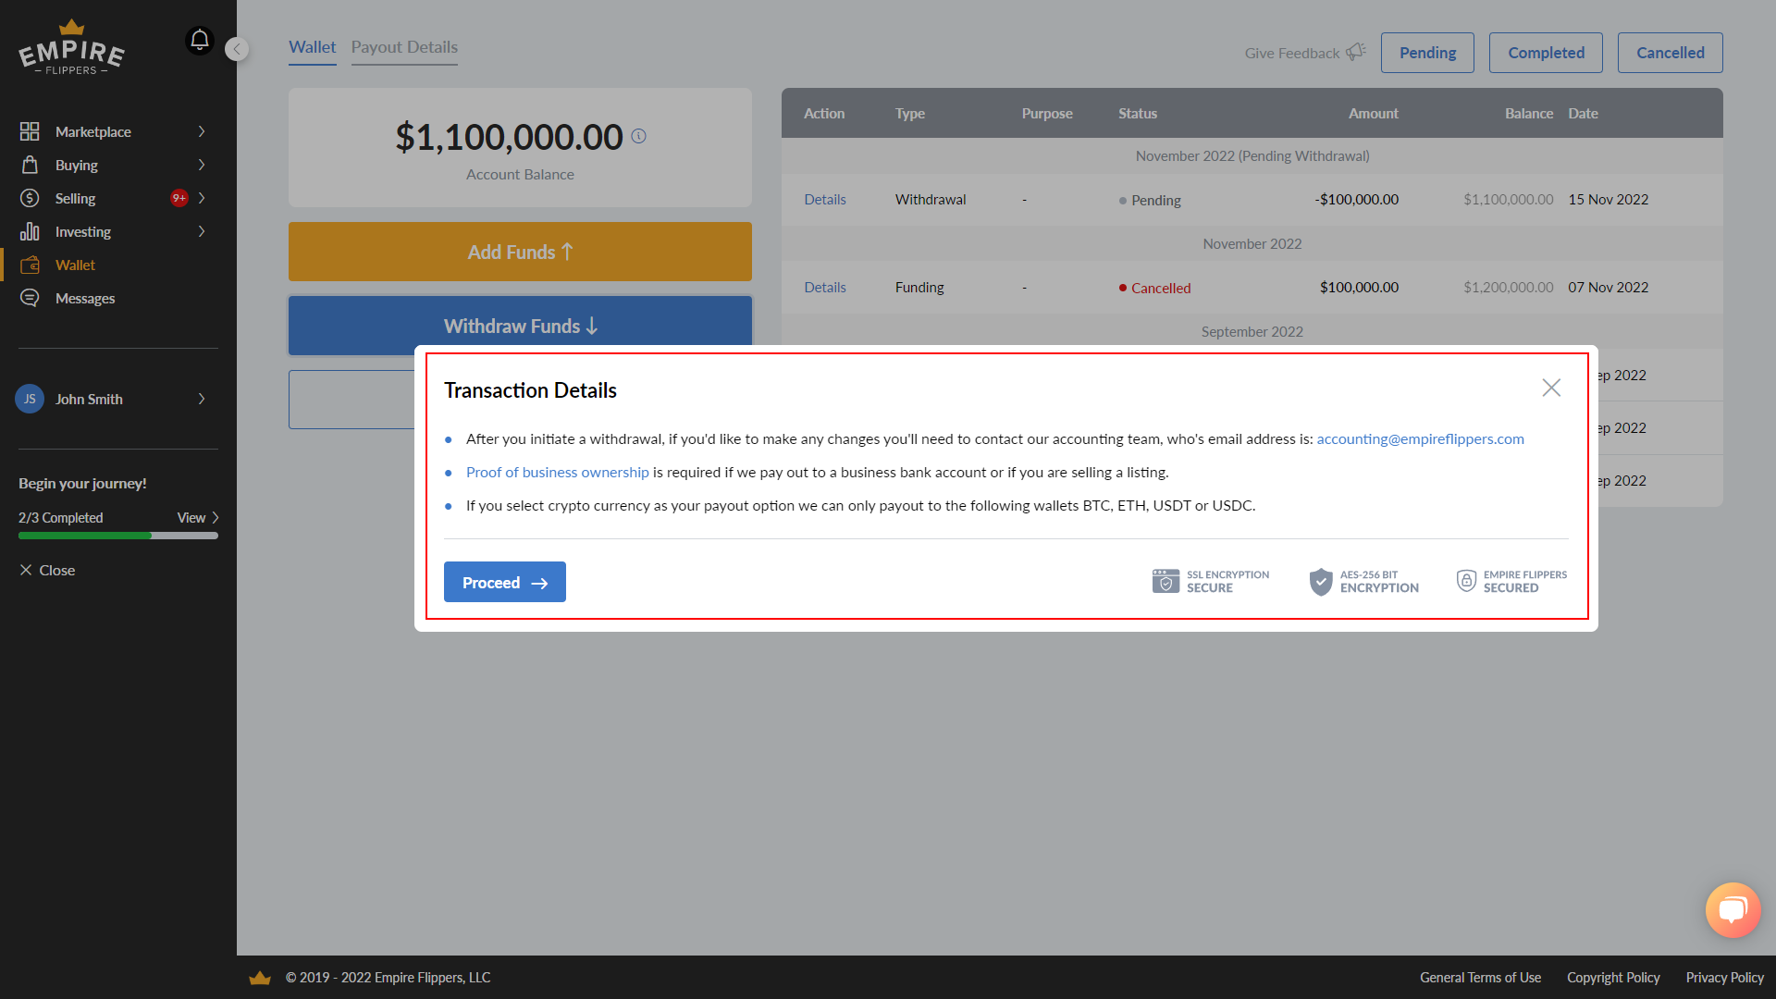
Task: Open Details for the Funding transaction
Action: (825, 287)
